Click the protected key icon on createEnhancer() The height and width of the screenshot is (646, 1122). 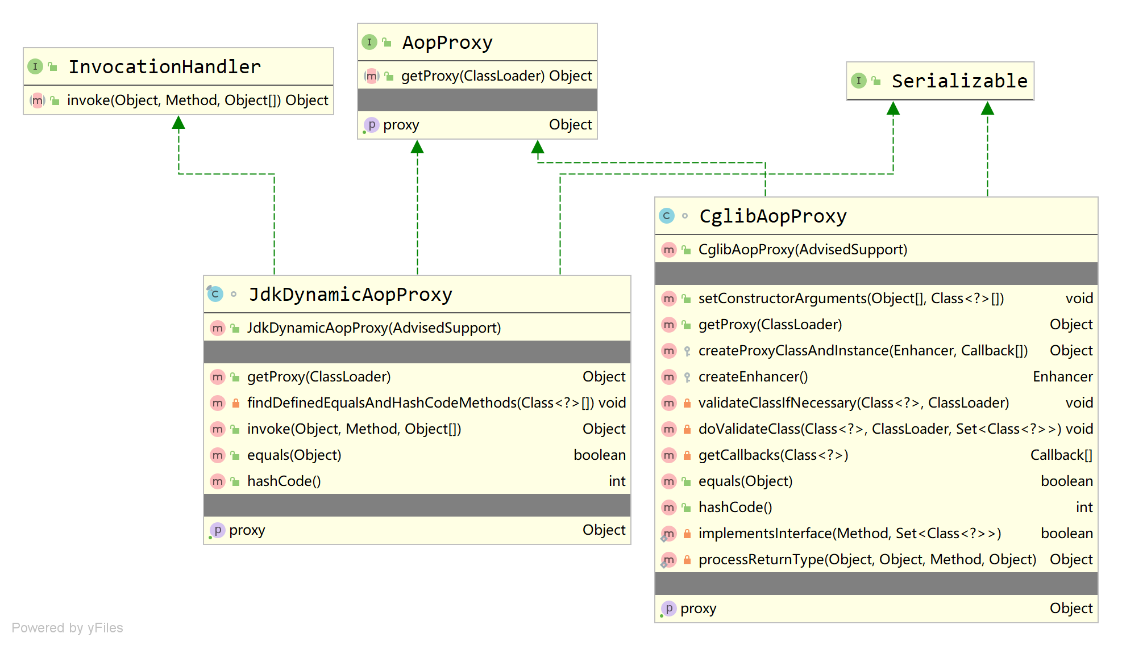(x=687, y=377)
